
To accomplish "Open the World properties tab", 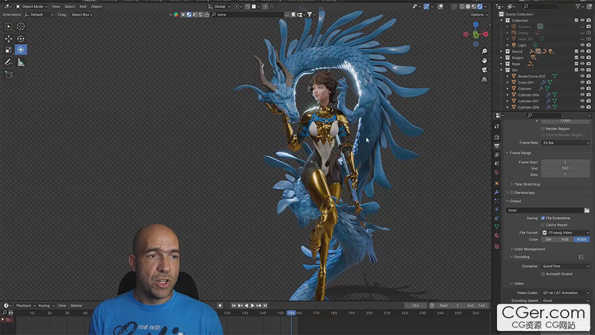I will (x=497, y=172).
